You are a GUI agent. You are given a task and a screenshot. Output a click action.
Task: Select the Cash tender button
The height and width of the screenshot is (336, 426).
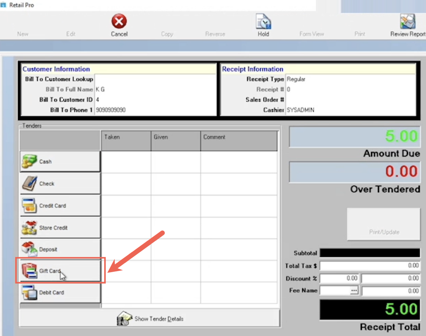tap(60, 162)
